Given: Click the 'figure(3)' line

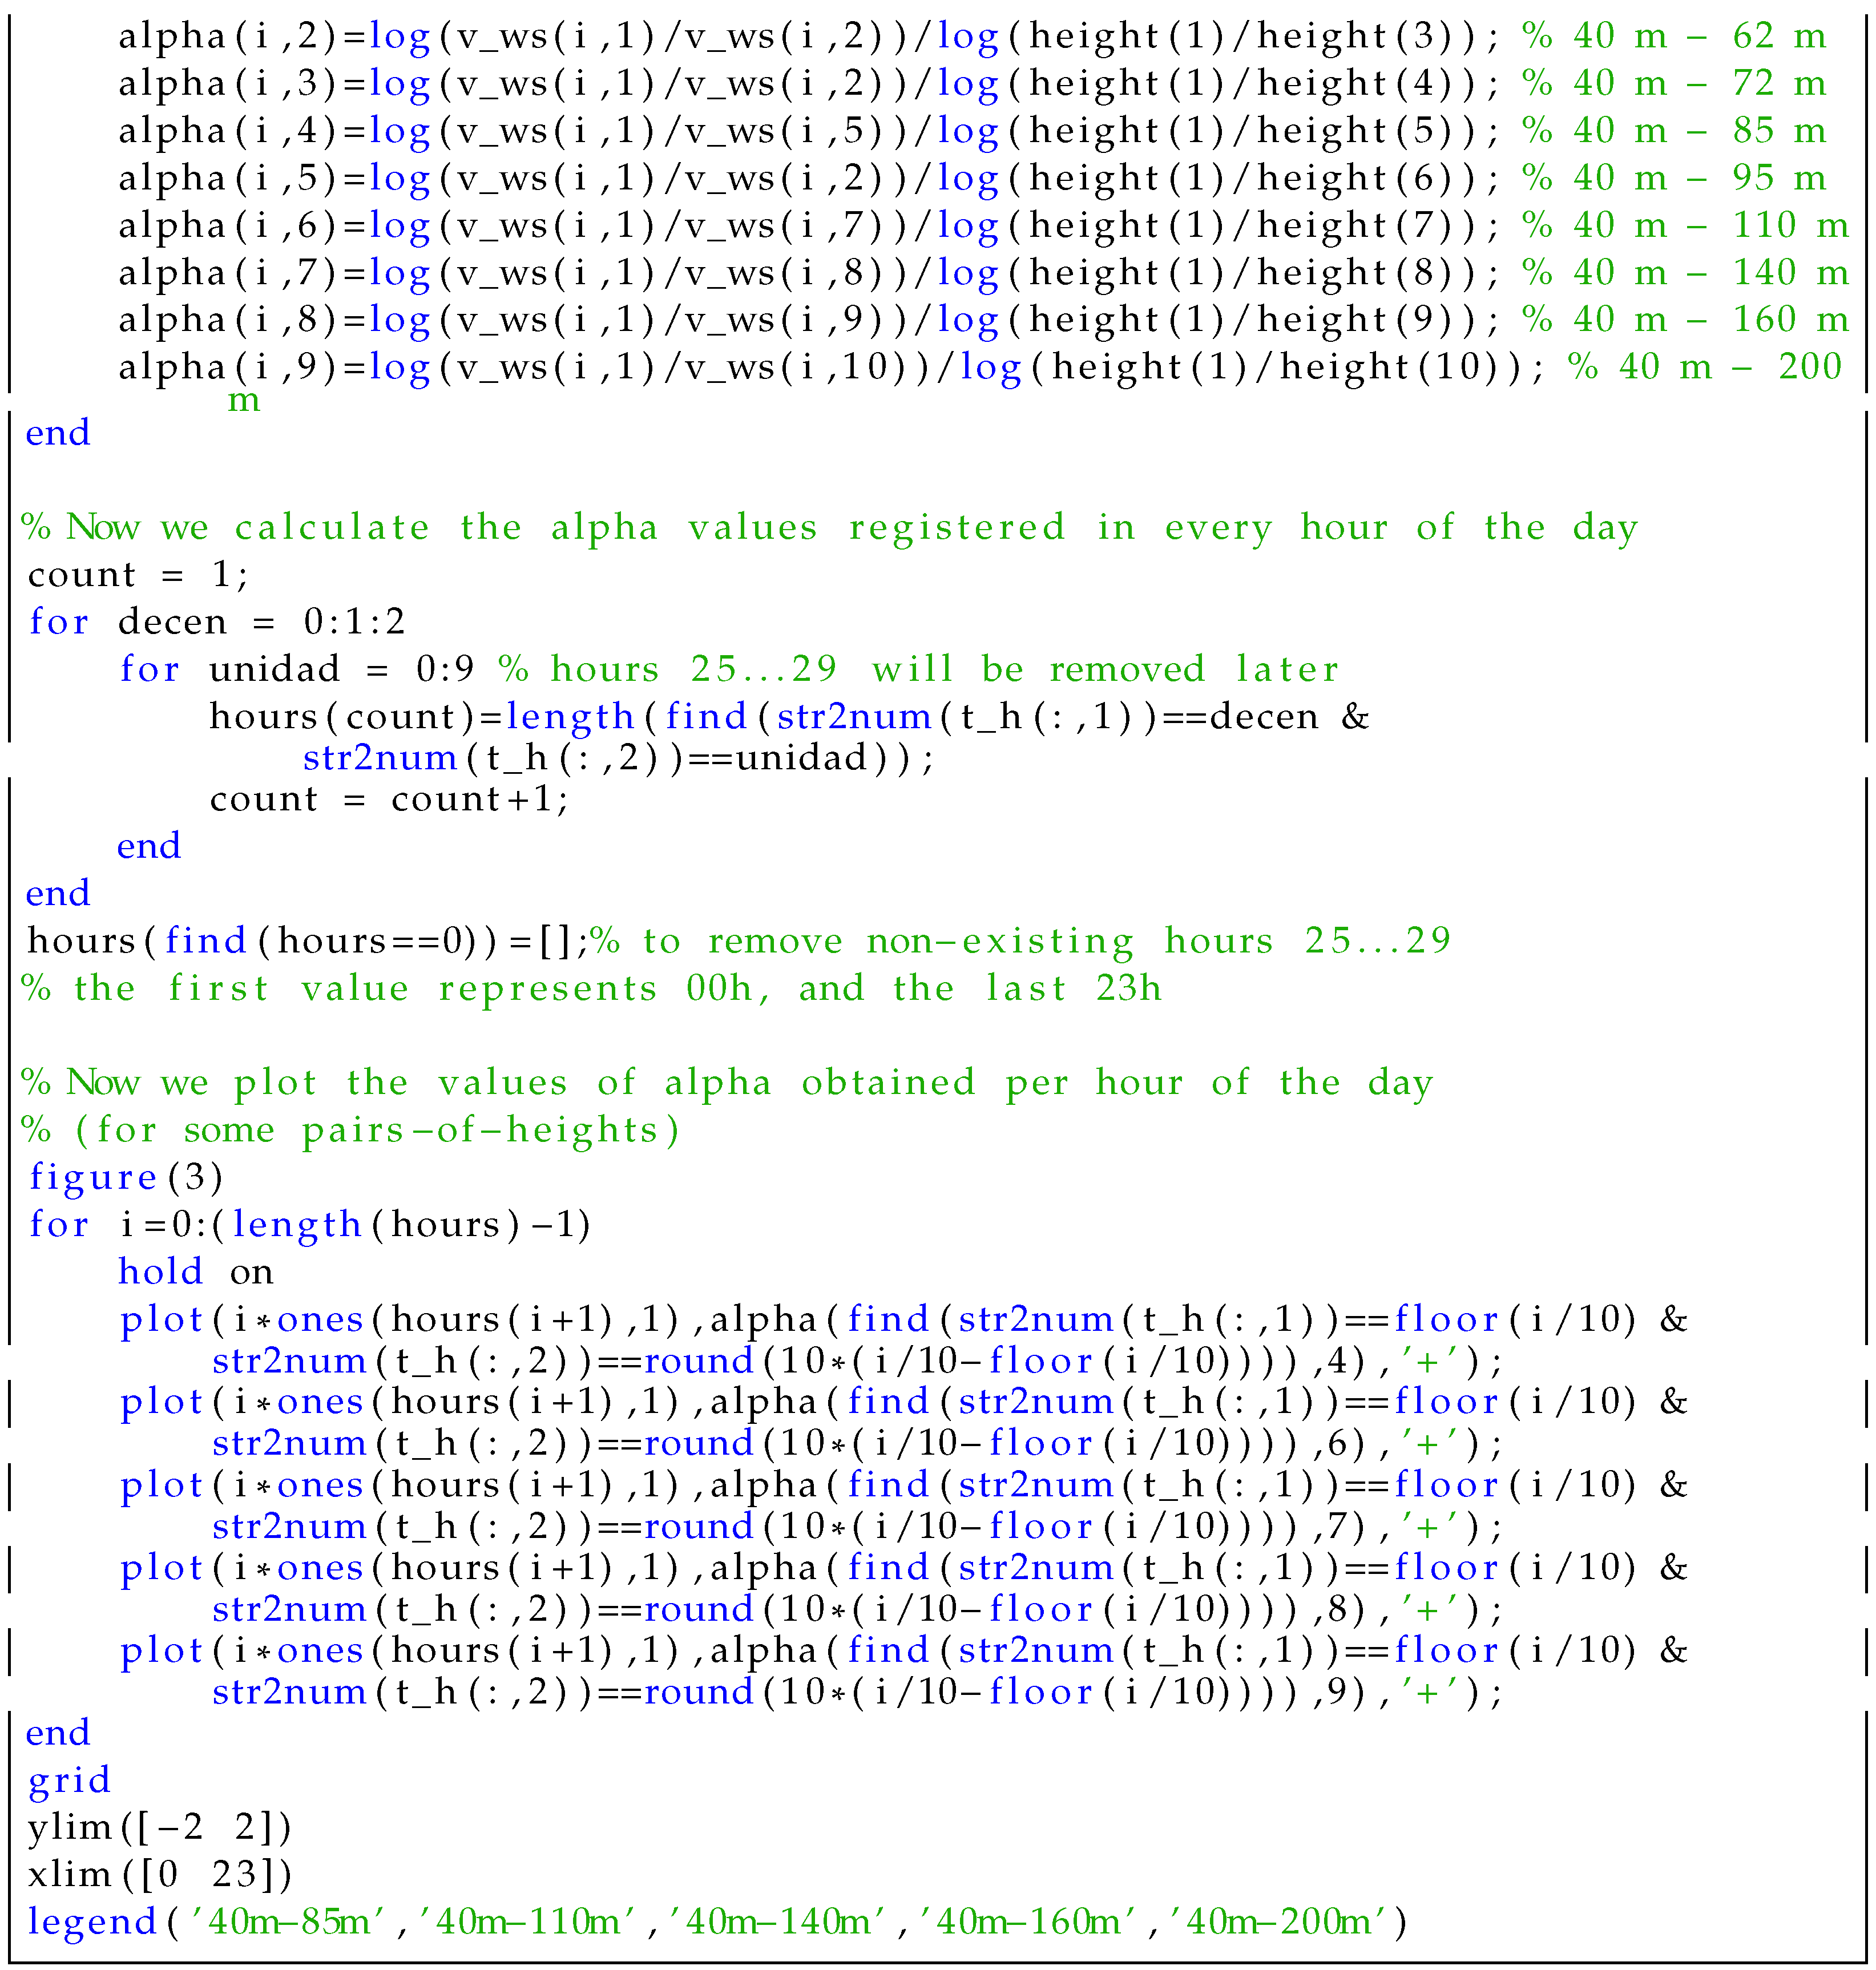Looking at the screenshot, I should click(x=126, y=1178).
